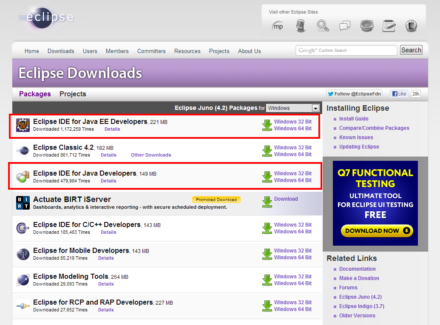Click the C/C++ Developers package icon
This screenshot has height=325, width=440.
(x=23, y=228)
